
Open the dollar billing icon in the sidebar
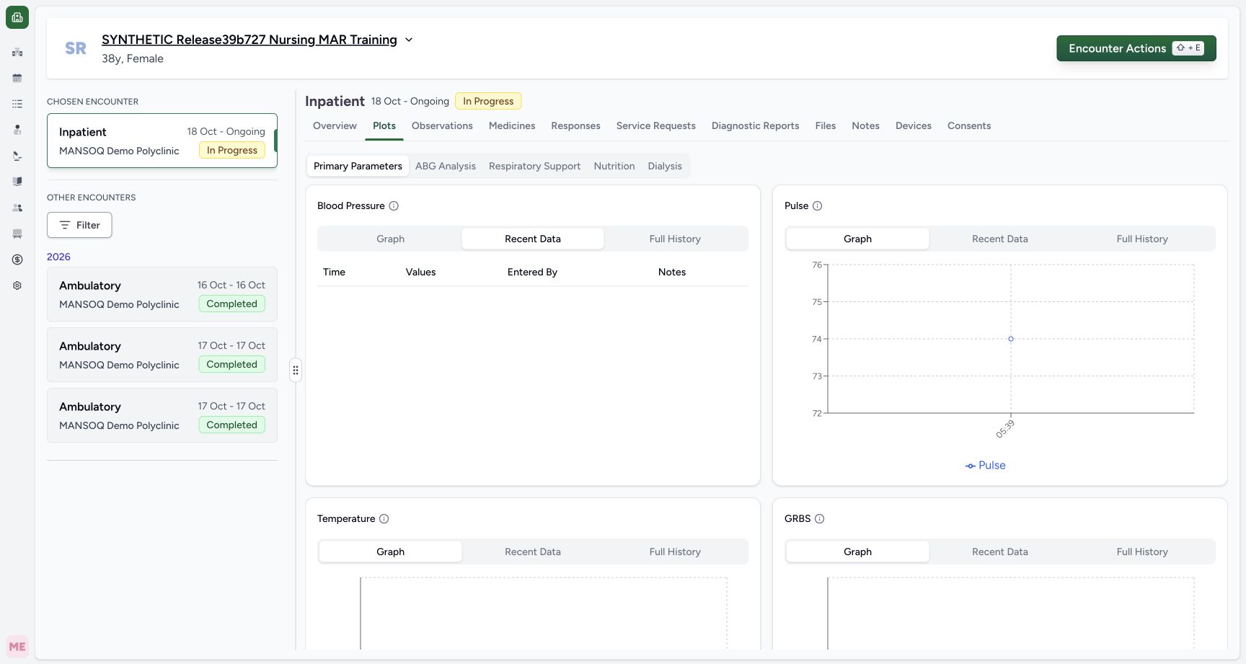click(x=17, y=260)
